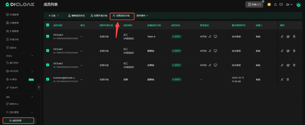Viewport: 305px width, 125px height.
Task: Click the notification bell icon
Action: pos(276,4)
